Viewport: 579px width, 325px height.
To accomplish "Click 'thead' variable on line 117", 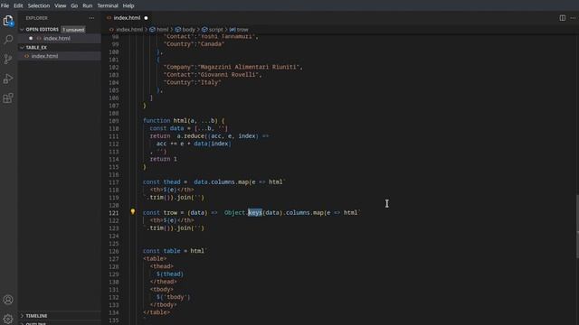I will tap(172, 182).
